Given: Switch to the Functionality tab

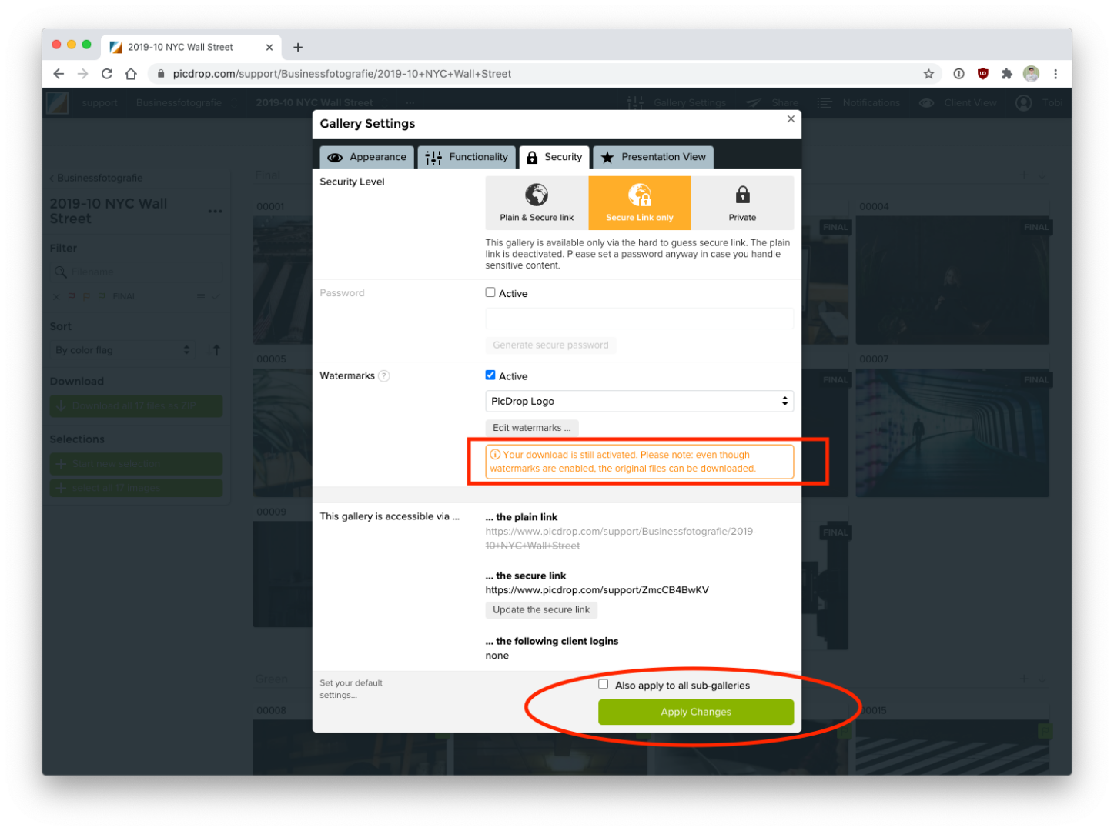Looking at the screenshot, I should [x=467, y=157].
